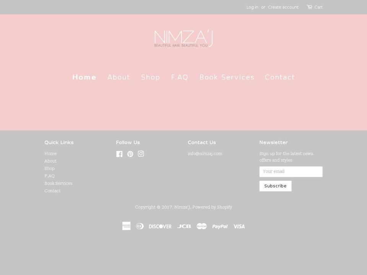The image size is (367, 275).
Task: Click the American Express payment icon
Action: [127, 226]
